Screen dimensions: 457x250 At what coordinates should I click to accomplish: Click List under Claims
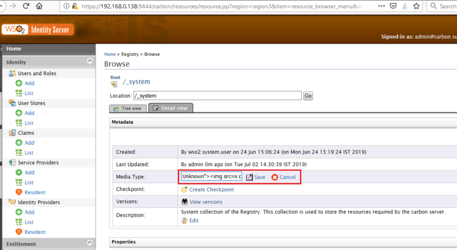tap(29, 153)
